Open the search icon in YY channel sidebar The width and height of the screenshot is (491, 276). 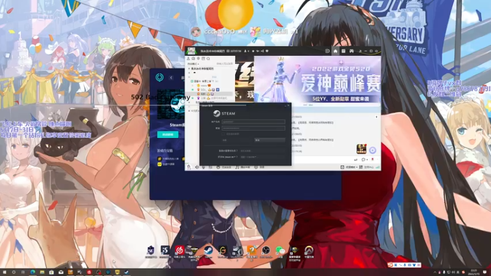pyautogui.click(x=208, y=59)
